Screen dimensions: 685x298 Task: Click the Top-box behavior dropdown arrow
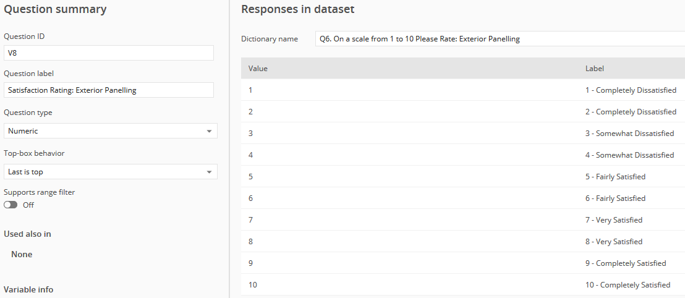coord(209,172)
